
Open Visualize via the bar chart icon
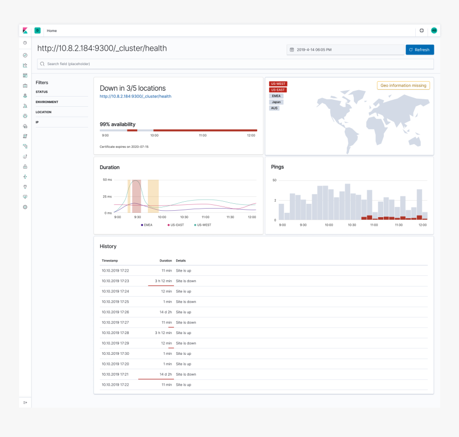25,65
